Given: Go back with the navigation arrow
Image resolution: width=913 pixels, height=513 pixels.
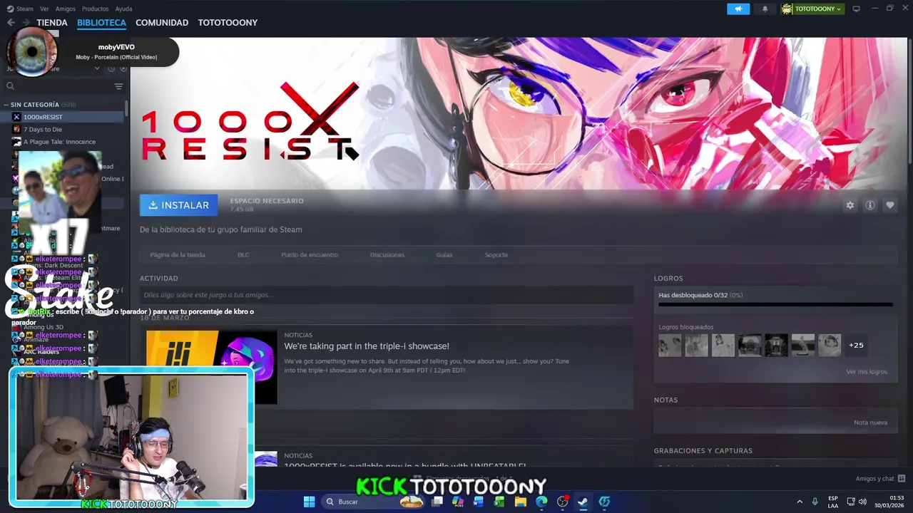Looking at the screenshot, I should [11, 23].
